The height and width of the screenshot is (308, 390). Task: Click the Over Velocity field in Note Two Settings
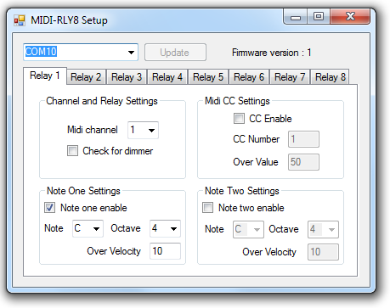[x=323, y=252]
